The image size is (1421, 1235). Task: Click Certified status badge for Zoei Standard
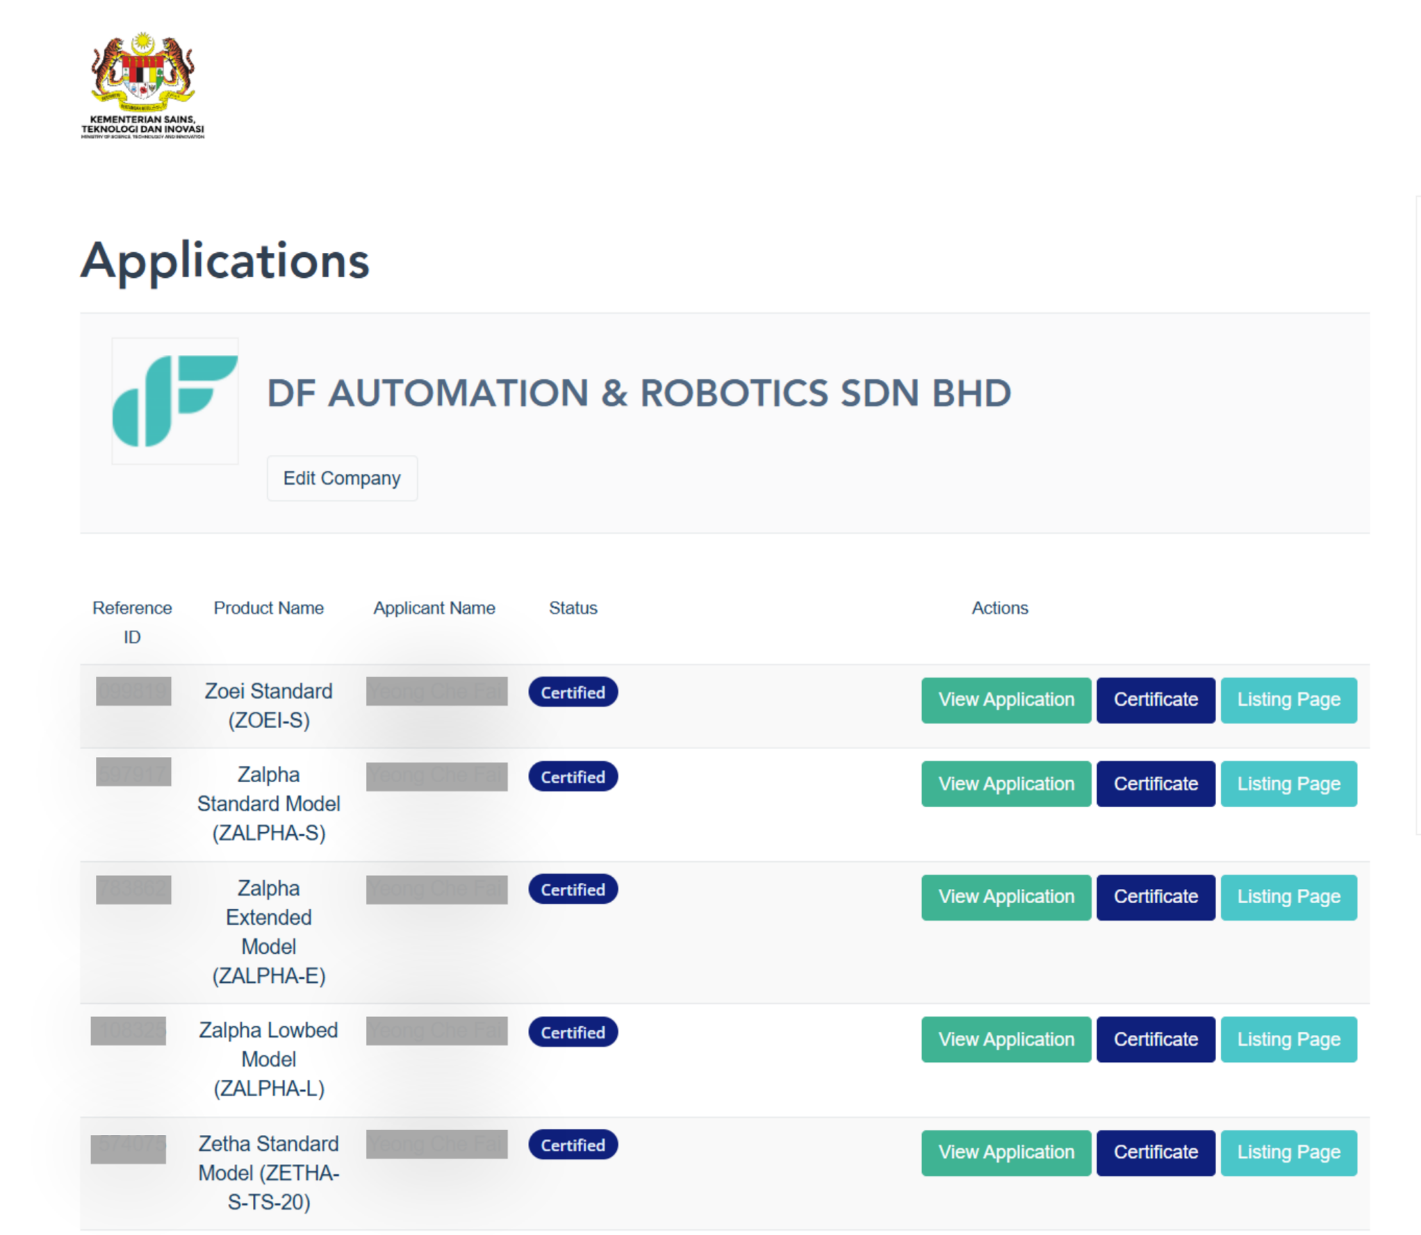(573, 693)
